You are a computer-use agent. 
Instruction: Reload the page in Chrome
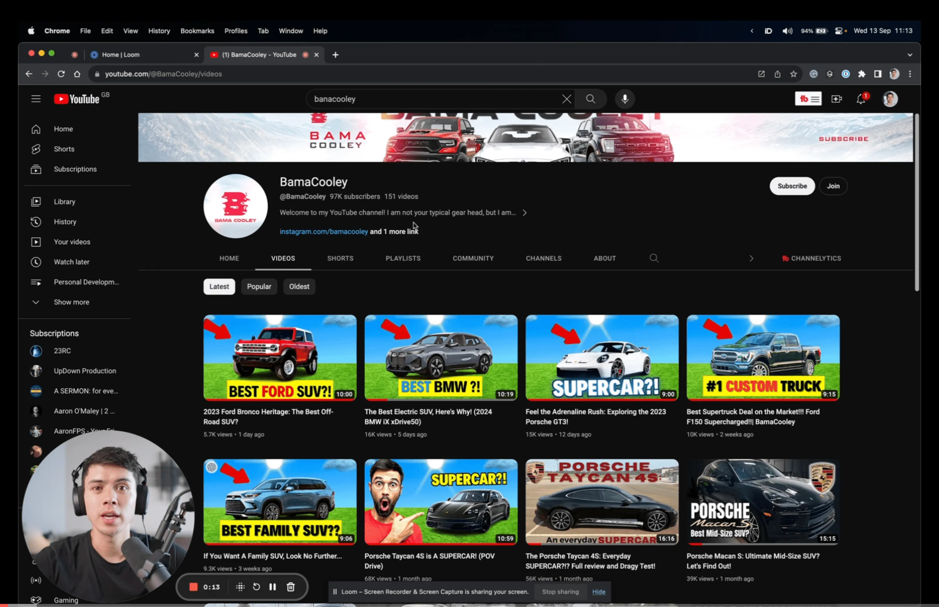61,74
